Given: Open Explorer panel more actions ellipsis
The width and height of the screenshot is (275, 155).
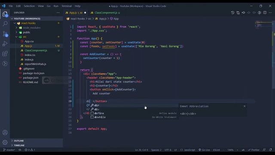Looking at the screenshot, I should pos(58,12).
